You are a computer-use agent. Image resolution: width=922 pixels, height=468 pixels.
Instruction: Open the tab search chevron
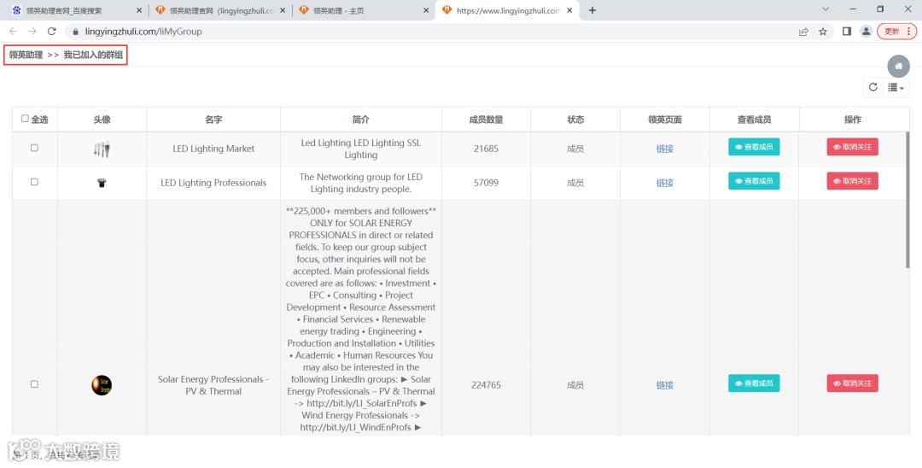tap(825, 9)
